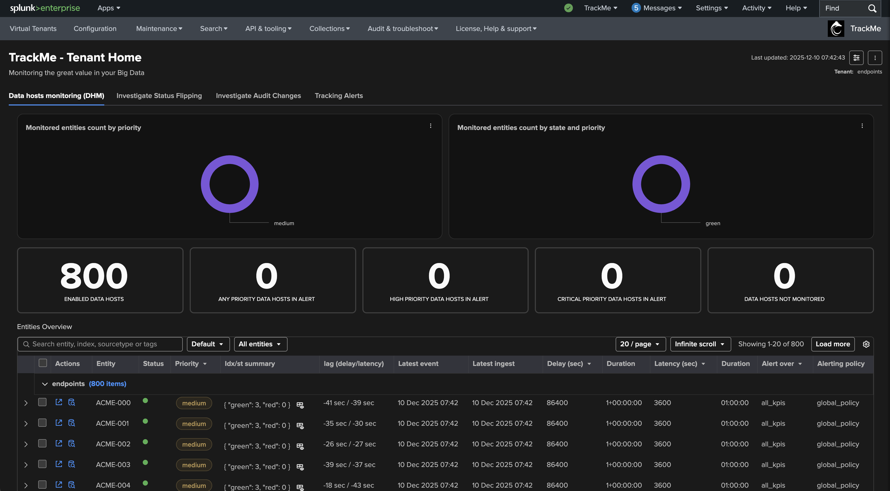Switch to Investigate Status Flipping tab
The width and height of the screenshot is (890, 491).
pyautogui.click(x=159, y=96)
